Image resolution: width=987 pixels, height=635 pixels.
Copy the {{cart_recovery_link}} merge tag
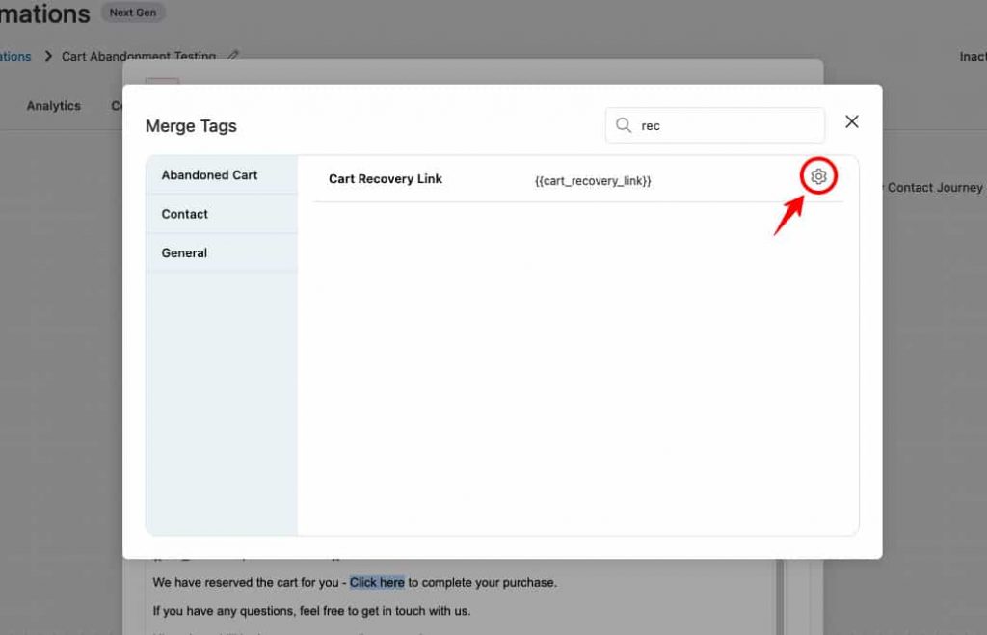point(593,181)
